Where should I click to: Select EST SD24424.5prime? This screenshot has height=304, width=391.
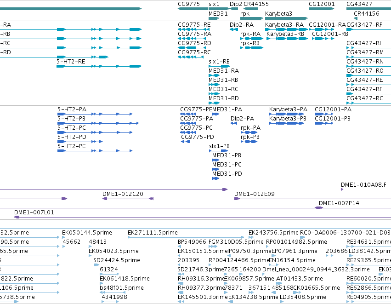pyautogui.click(x=96, y=265)
